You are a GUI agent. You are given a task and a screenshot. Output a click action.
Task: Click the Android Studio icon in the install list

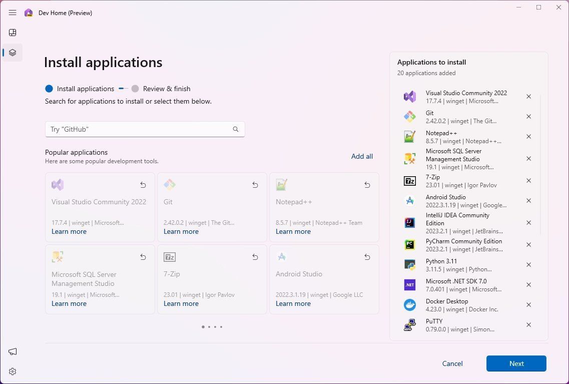[410, 201]
